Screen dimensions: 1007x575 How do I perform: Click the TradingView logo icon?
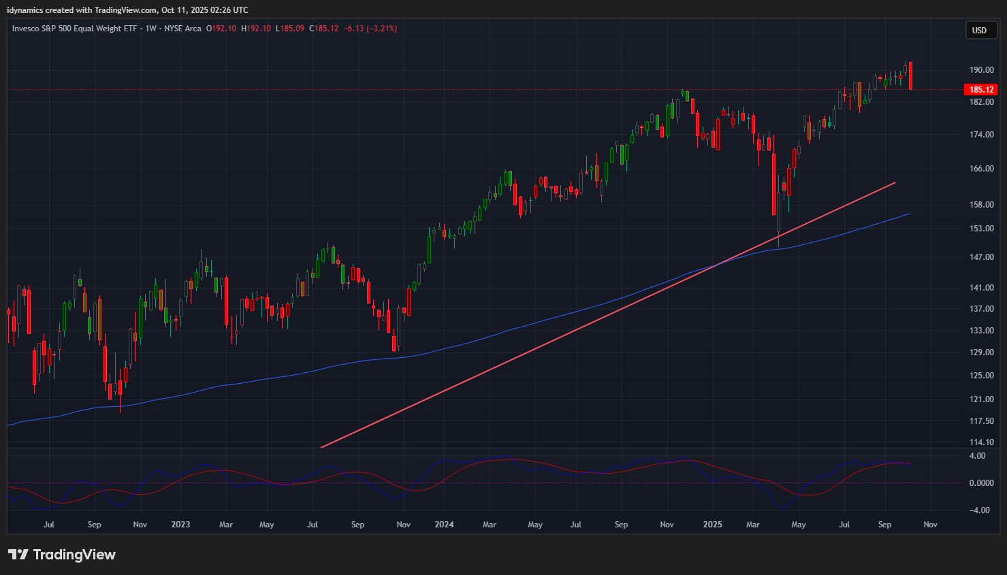click(18, 555)
